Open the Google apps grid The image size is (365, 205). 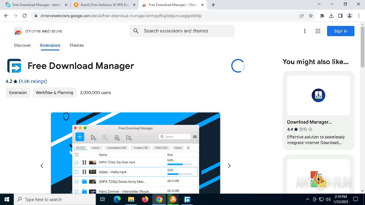point(318,31)
